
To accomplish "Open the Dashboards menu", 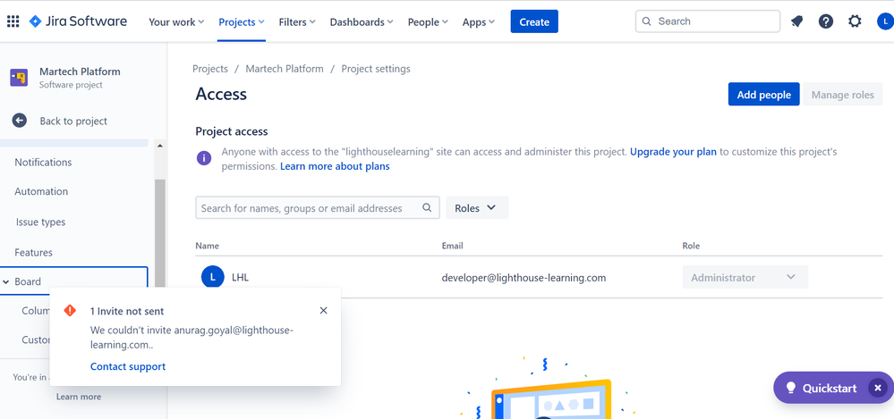I will point(362,22).
